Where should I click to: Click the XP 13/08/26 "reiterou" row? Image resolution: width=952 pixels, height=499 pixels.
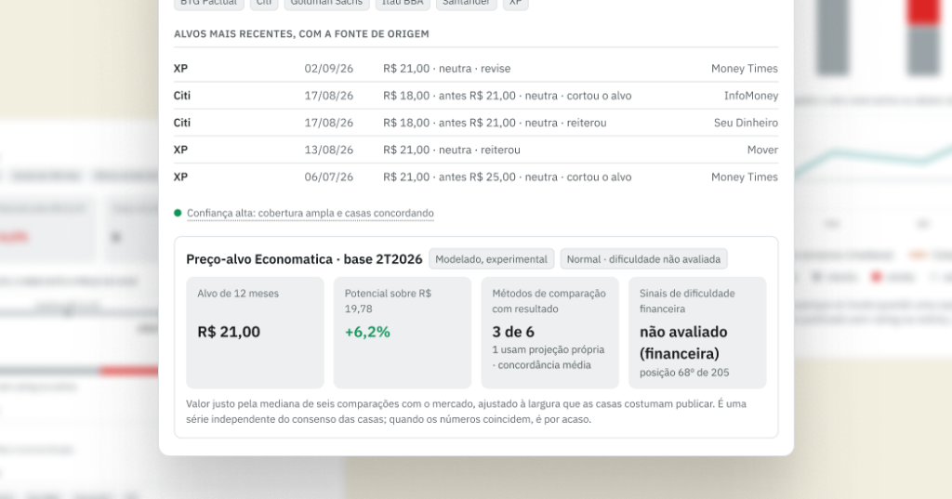click(476, 150)
